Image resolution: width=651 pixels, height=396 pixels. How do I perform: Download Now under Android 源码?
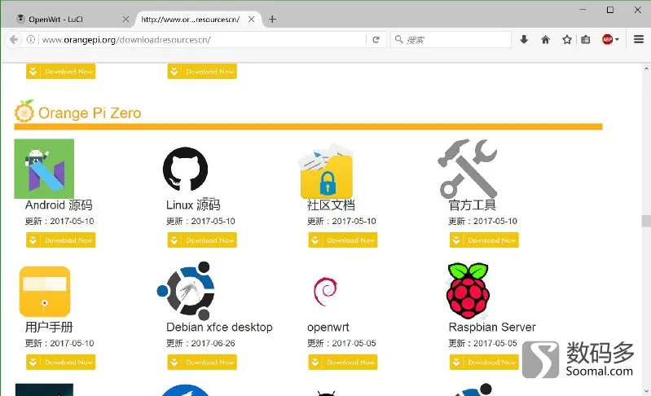point(60,240)
